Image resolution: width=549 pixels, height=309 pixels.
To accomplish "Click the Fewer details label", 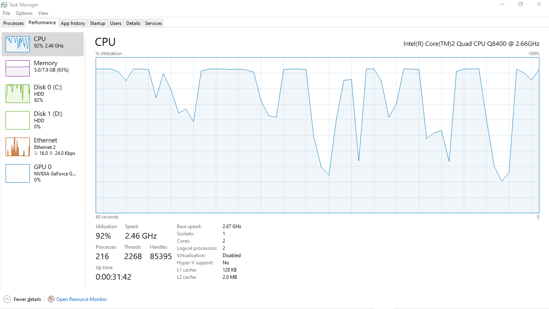I will point(27,299).
